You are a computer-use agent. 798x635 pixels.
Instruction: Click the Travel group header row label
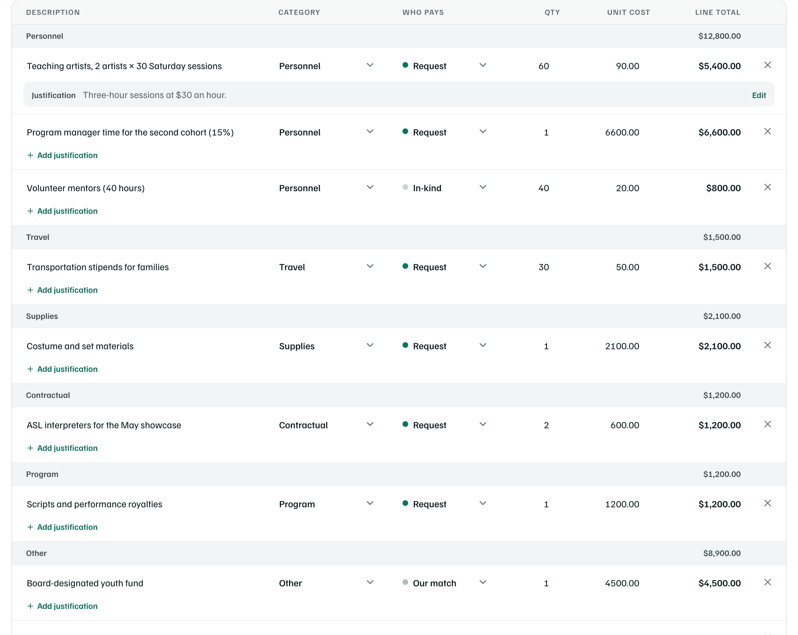(38, 237)
